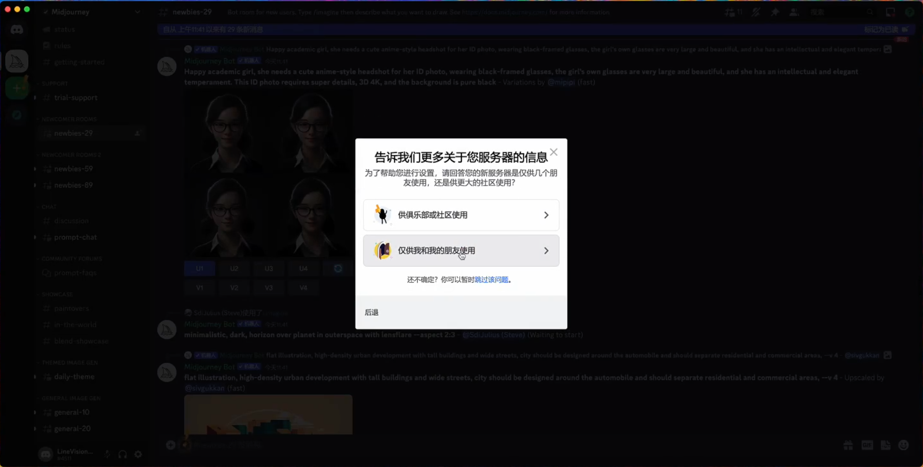Collapse the NEWCOMER ROOMS category

click(69, 119)
